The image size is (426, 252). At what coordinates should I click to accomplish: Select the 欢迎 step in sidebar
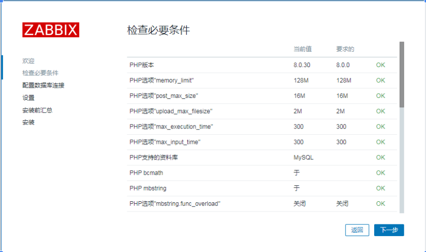tap(29, 61)
